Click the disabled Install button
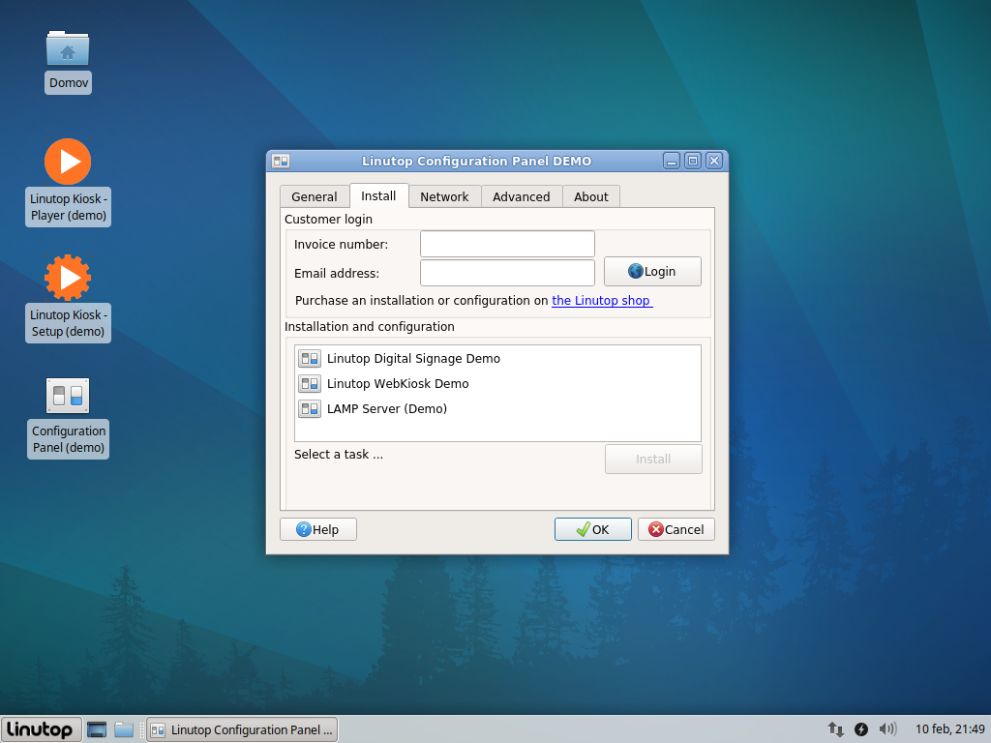 pos(653,459)
